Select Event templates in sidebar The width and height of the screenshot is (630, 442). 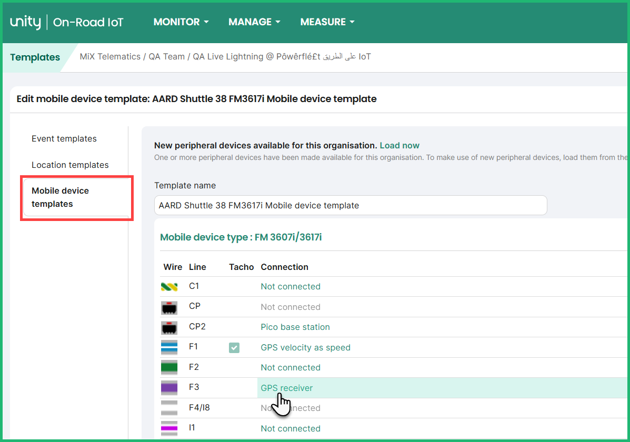point(64,138)
